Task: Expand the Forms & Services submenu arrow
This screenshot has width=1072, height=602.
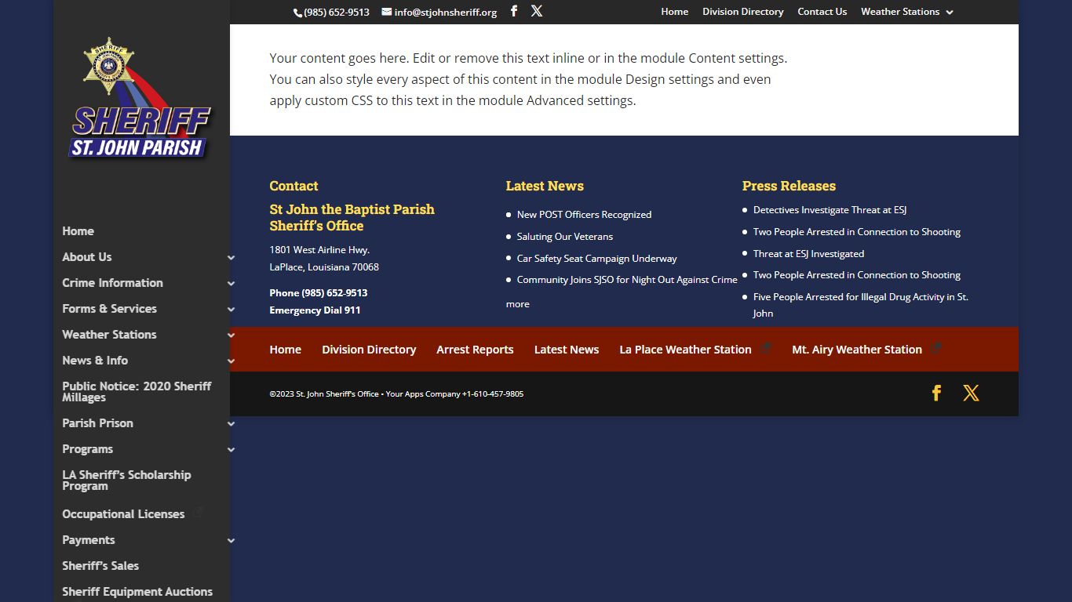Action: pos(231,309)
